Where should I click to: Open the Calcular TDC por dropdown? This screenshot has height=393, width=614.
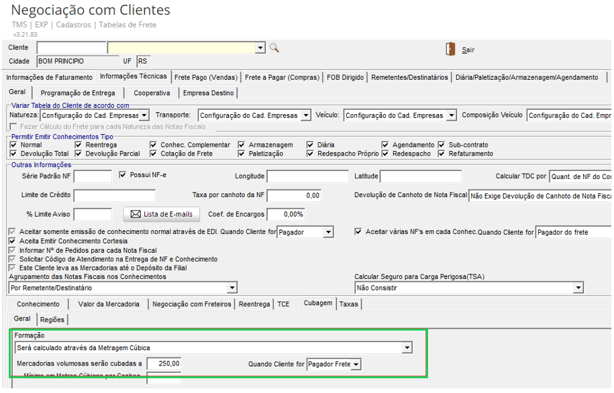pos(580,176)
